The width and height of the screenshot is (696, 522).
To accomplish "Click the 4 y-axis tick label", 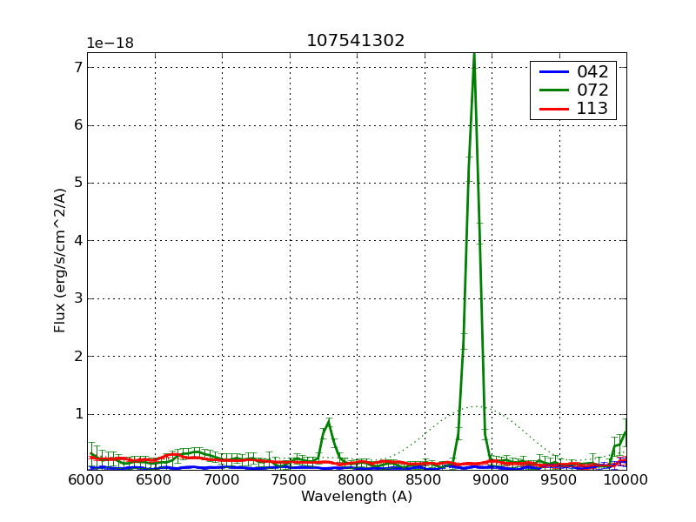I will click(x=78, y=241).
